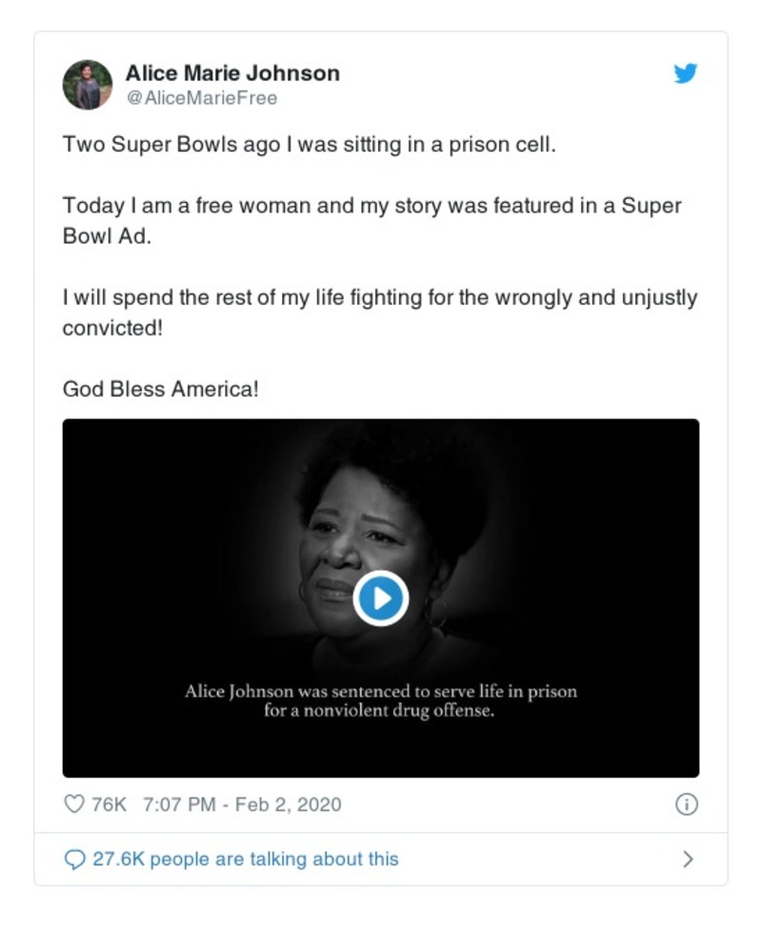Click the 'I will spend the rest' paragraph
Screen dimensions: 762x935
click(x=379, y=298)
